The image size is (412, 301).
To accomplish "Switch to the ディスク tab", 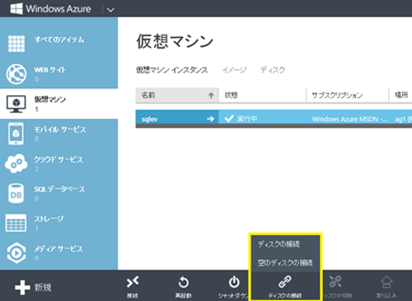I will point(273,70).
